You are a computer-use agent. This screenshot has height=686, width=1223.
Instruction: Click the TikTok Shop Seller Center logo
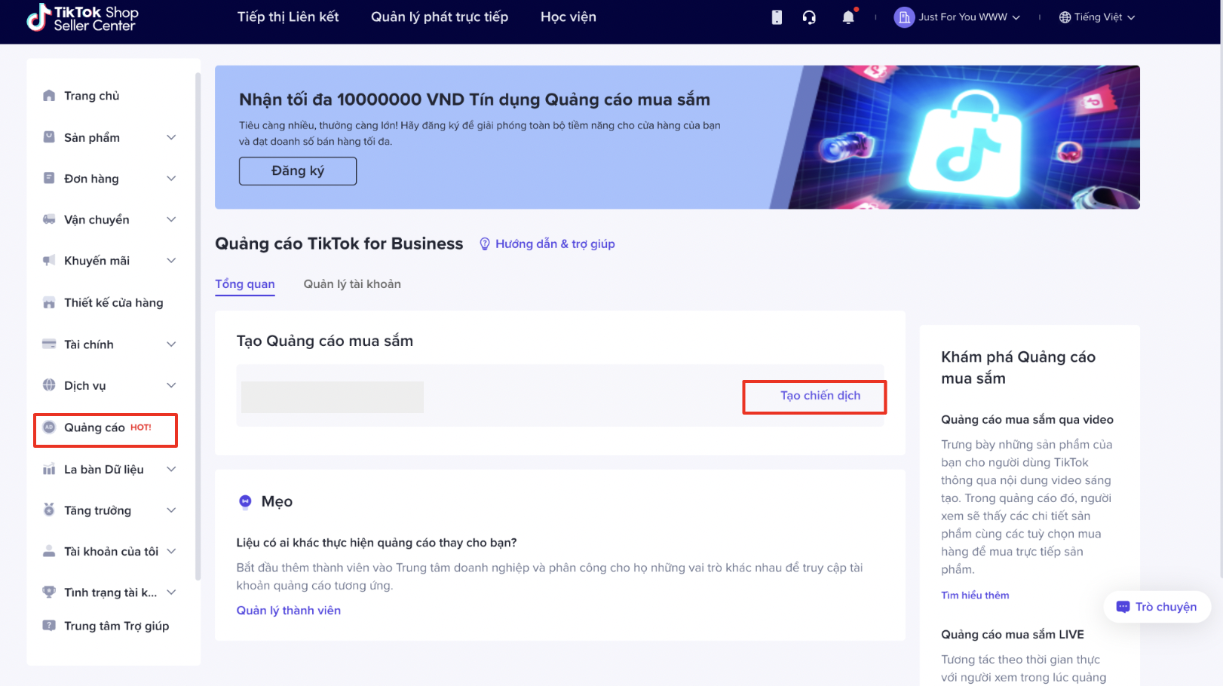coord(82,18)
